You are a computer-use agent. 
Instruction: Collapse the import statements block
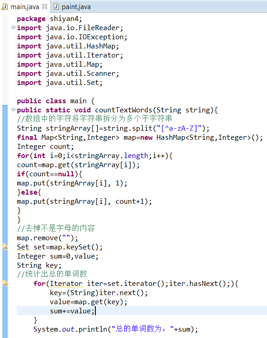coord(13,27)
